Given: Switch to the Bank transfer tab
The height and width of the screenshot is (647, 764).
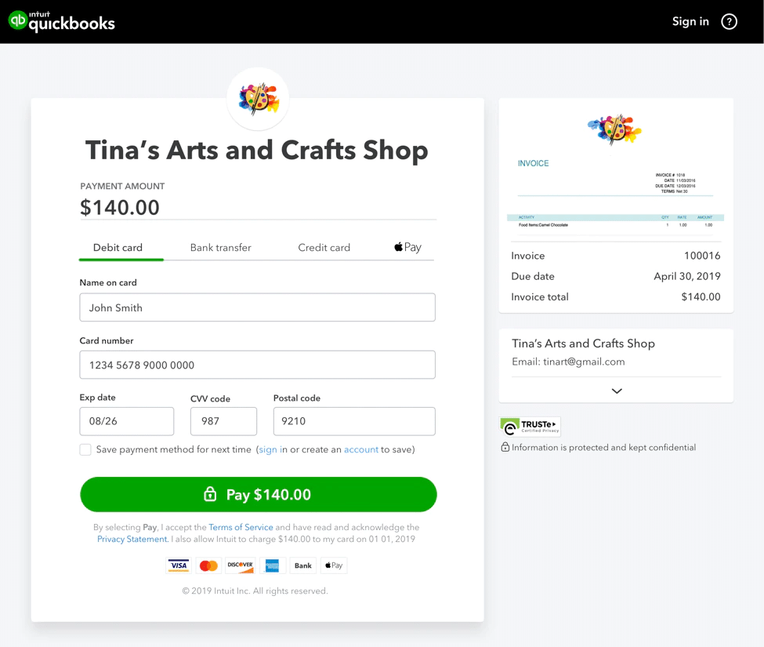Looking at the screenshot, I should click(220, 247).
